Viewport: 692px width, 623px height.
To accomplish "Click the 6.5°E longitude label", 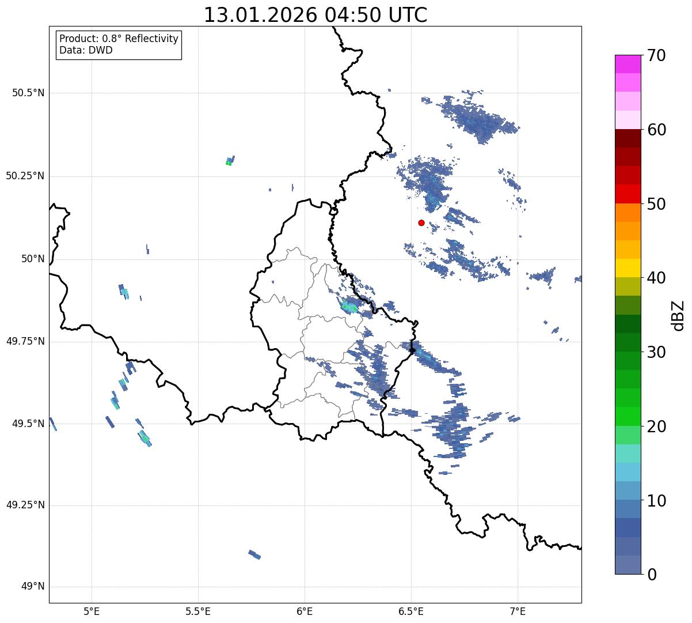I will (411, 611).
